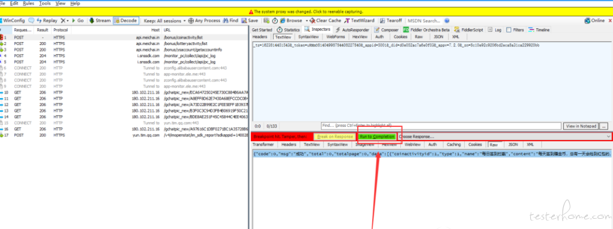Click the View in Notepad button

581,126
